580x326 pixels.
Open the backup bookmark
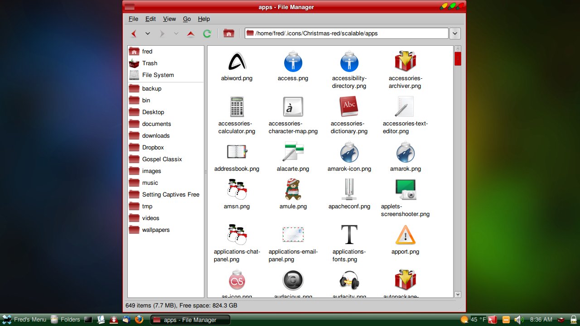(x=166, y=89)
